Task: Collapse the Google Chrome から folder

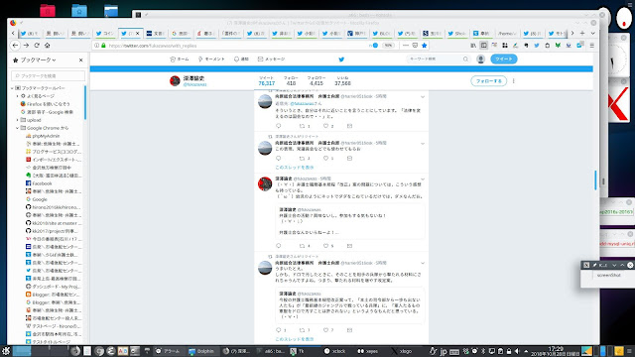Action: tap(18, 128)
